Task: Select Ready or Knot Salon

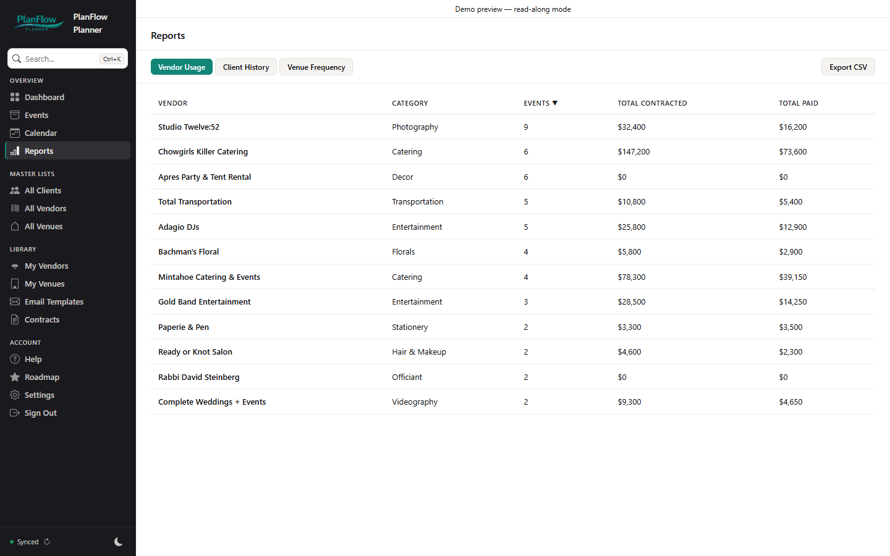Action: pyautogui.click(x=513, y=352)
